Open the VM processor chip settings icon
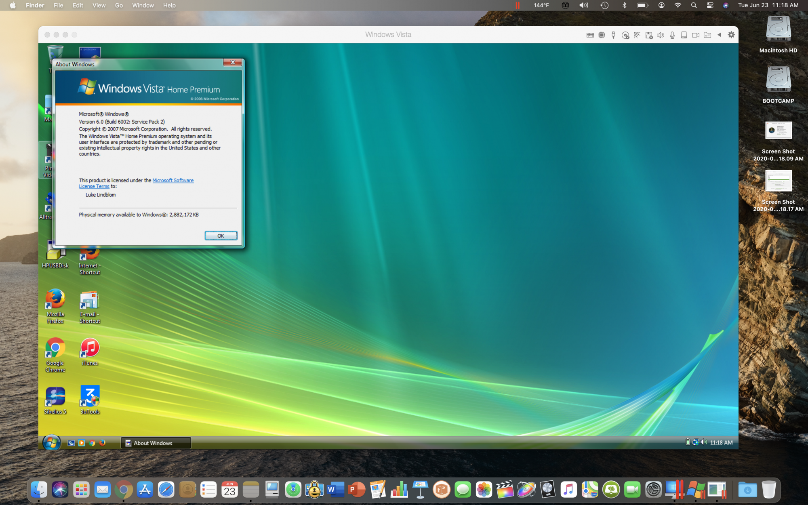Screen dimensions: 808x505 (602, 35)
